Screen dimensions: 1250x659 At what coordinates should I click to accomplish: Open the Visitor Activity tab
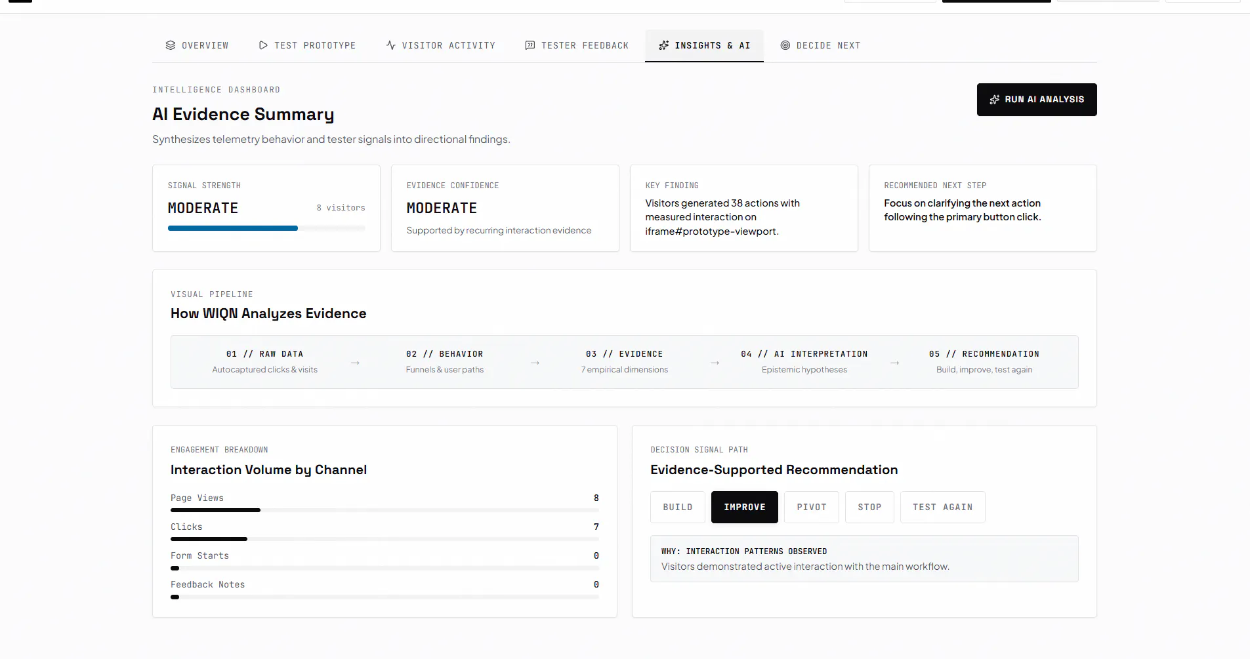pyautogui.click(x=441, y=45)
